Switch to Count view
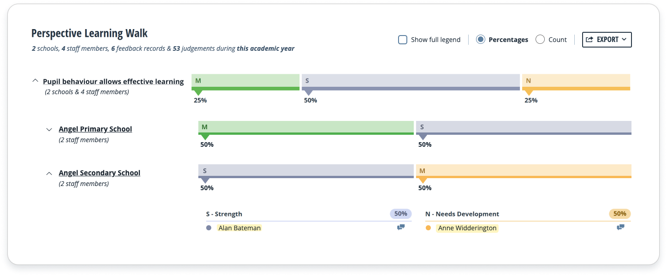Screen dimensions: 667x276 pyautogui.click(x=540, y=40)
